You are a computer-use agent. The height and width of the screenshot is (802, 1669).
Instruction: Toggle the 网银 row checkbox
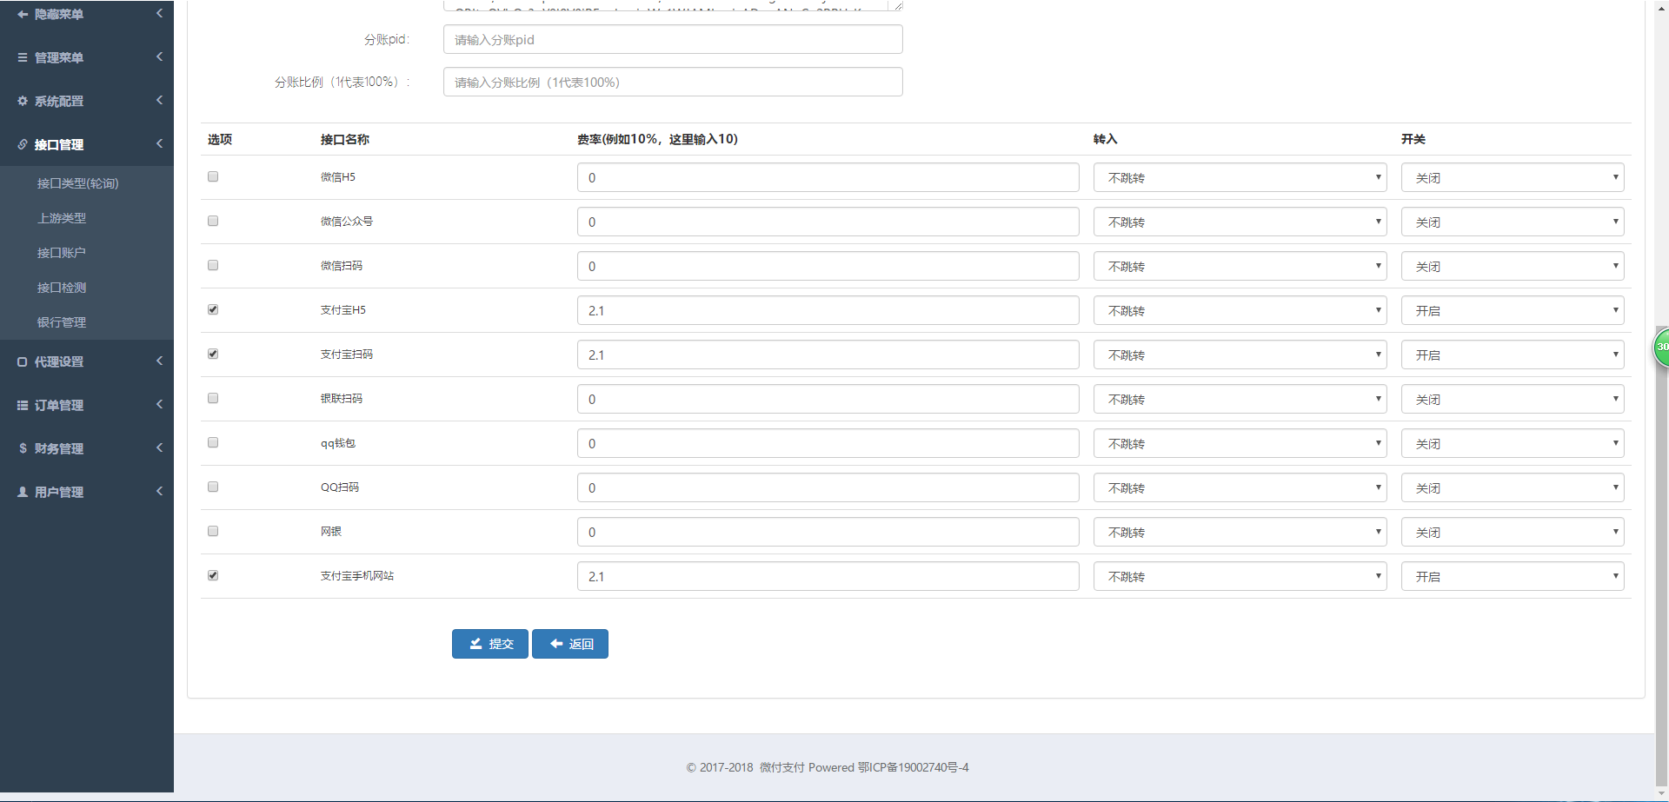pos(213,531)
